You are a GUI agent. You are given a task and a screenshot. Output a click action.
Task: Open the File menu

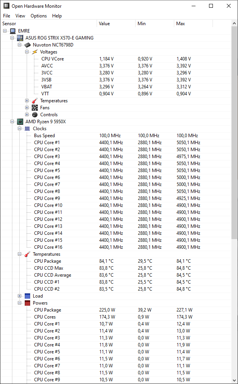7,16
